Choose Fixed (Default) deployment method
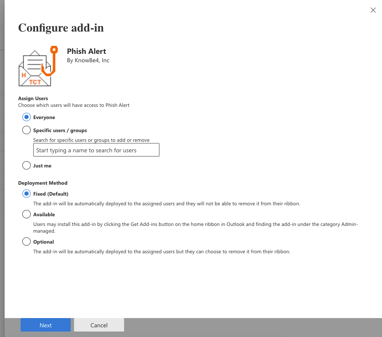382x337 pixels. pos(26,194)
